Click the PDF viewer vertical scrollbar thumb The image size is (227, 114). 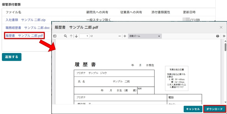(225, 47)
